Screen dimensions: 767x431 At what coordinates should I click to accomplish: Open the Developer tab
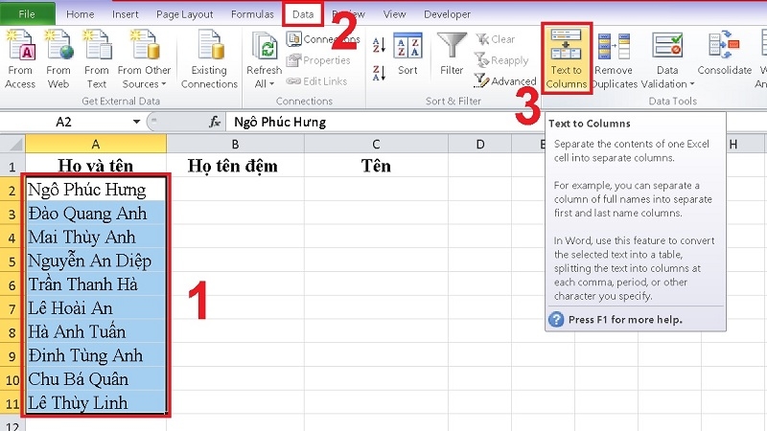pyautogui.click(x=447, y=14)
